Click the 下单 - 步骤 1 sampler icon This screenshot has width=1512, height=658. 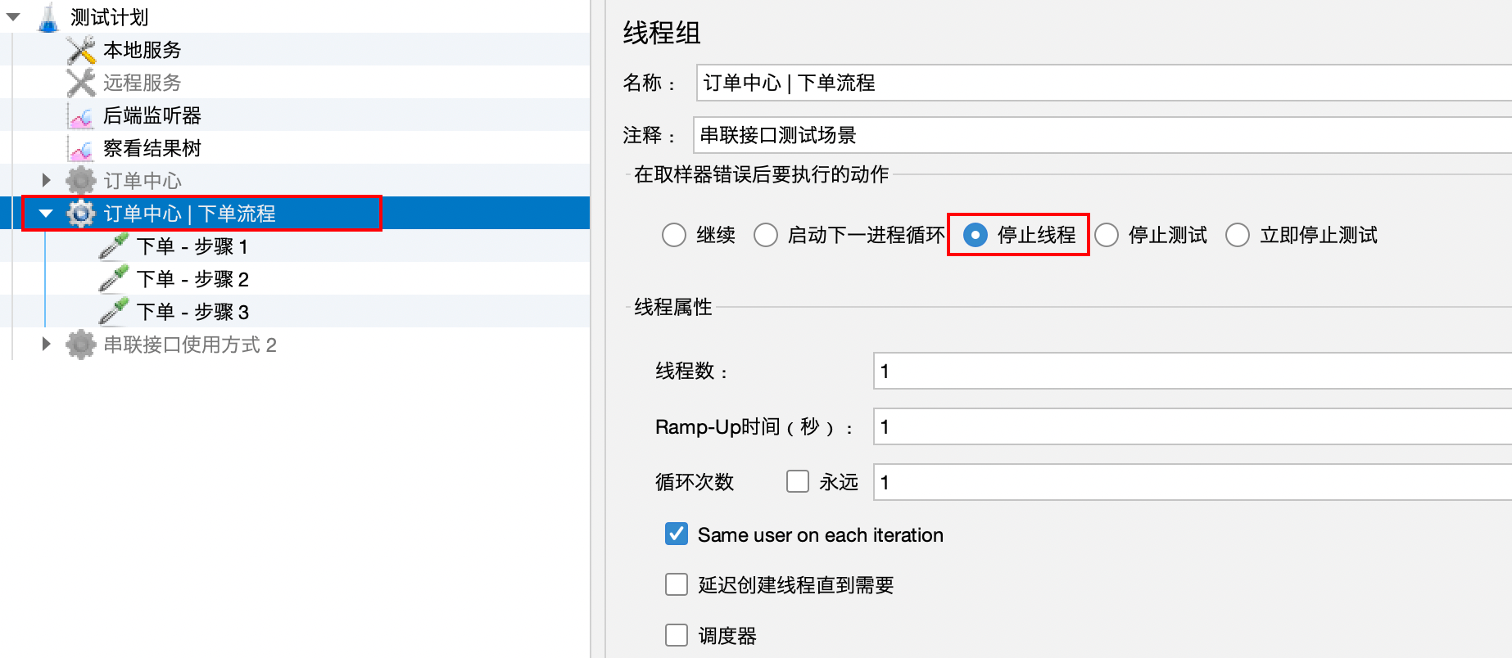[114, 246]
